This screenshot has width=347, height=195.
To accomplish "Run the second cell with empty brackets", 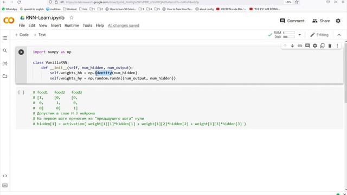I will point(21,93).
